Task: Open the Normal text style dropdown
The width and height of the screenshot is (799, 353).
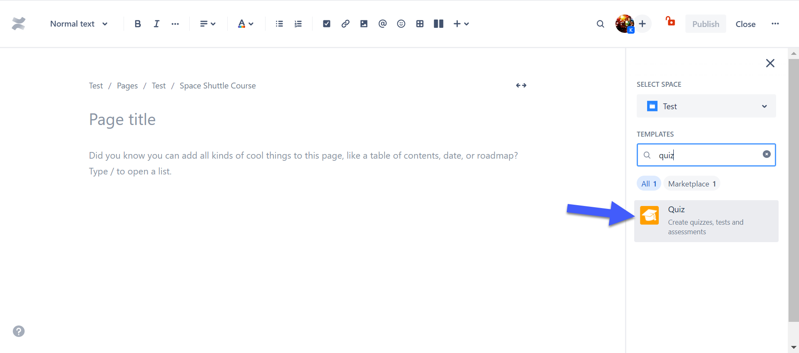Action: [79, 24]
